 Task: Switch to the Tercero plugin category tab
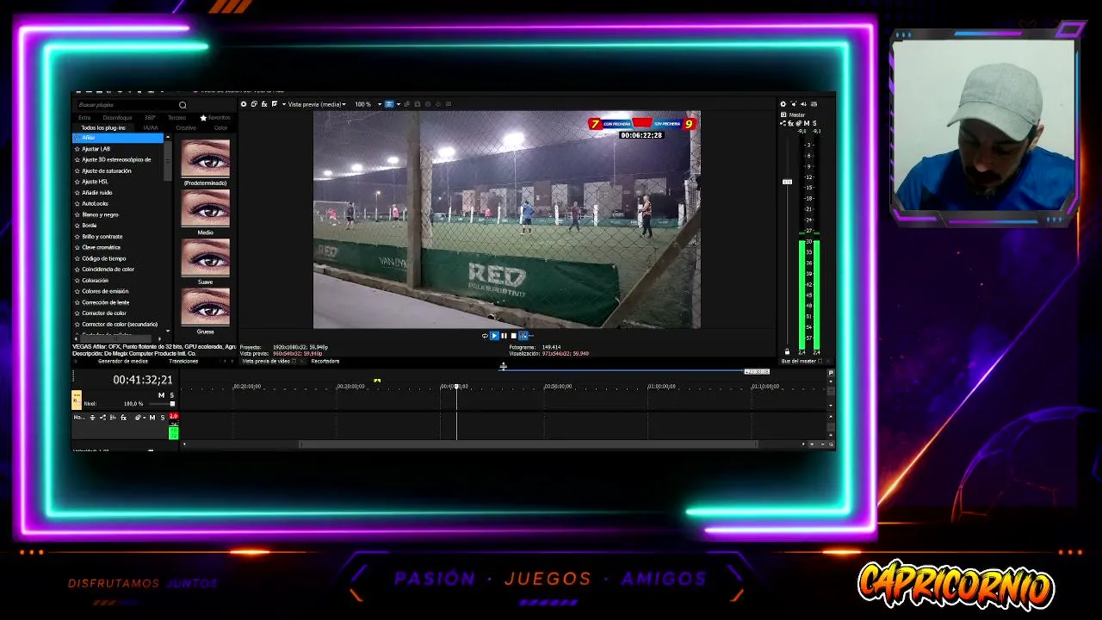(176, 118)
